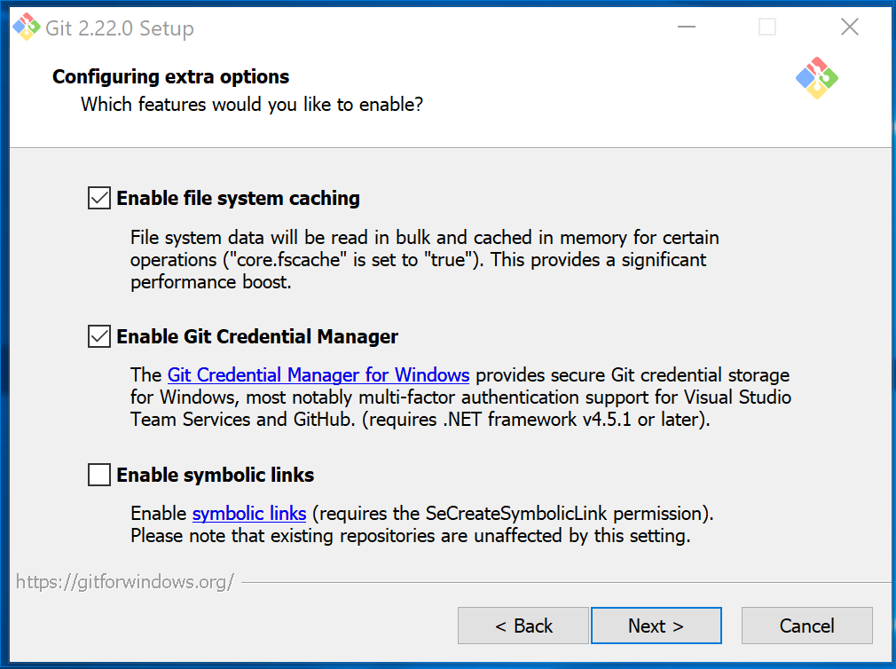896x669 pixels.
Task: Click the greyed-out maximize window button
Action: click(767, 28)
